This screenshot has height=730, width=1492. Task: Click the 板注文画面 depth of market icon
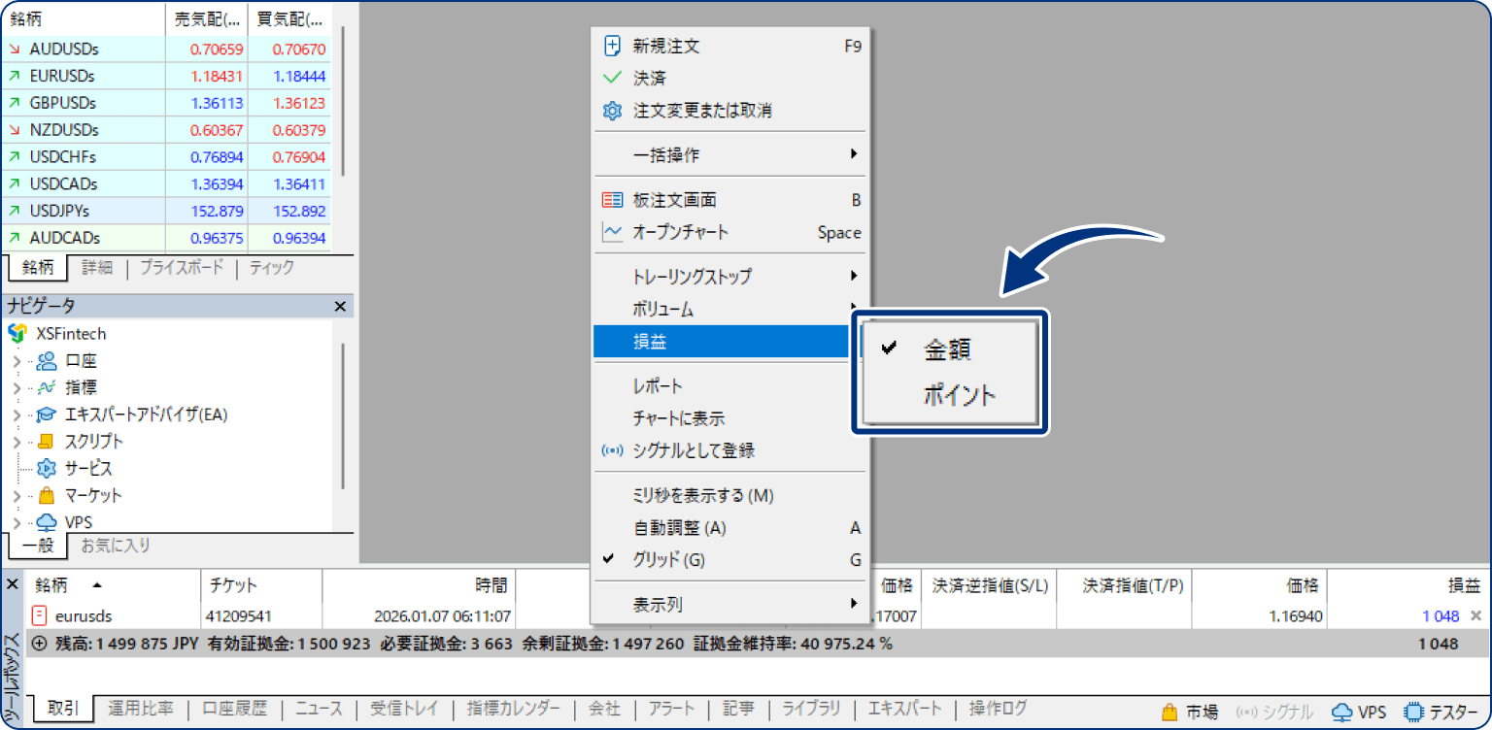coord(612,200)
